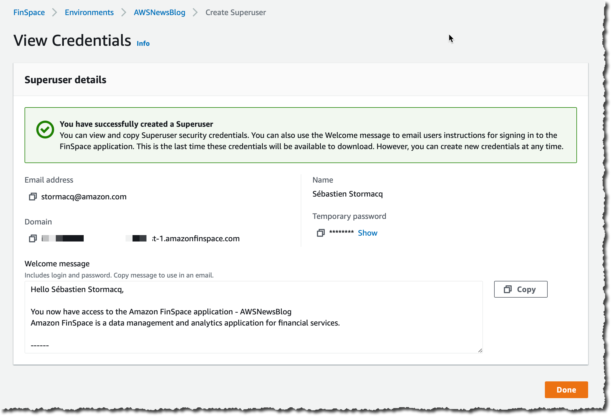Click the chevron after the Environments breadcrumb
Image resolution: width=611 pixels, height=416 pixels.
124,13
